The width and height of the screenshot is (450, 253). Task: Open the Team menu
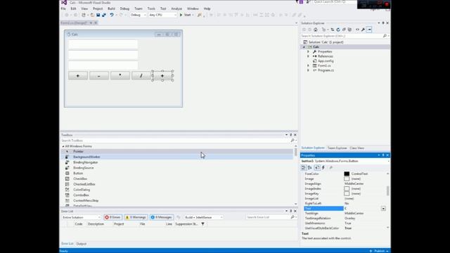(x=139, y=8)
